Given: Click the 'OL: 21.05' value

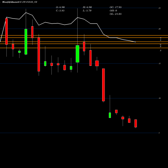Looking at the screenshot, I should pos(116,14).
